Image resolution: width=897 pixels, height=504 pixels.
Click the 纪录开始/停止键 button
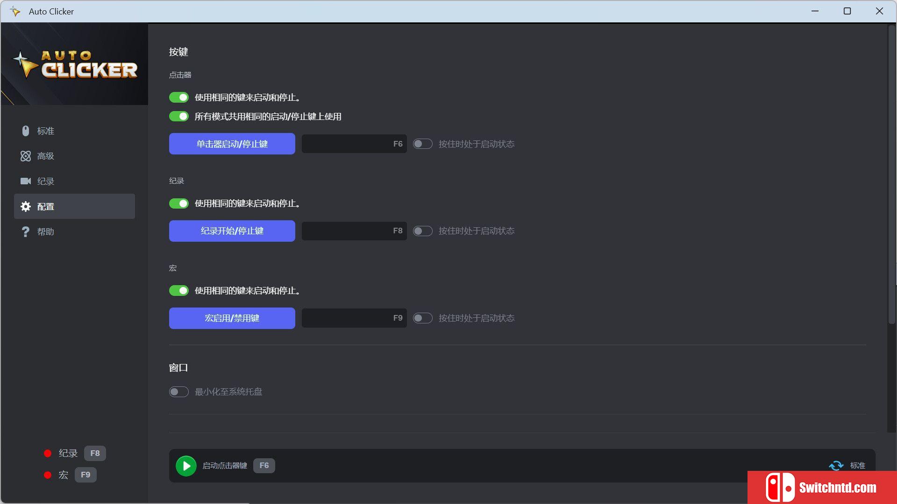232,231
